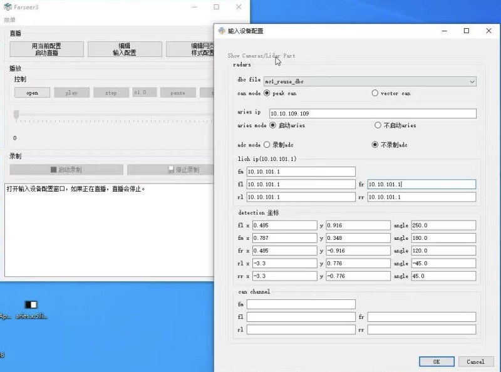Click the can channel fm input field
The image size is (501, 372).
pos(301,304)
